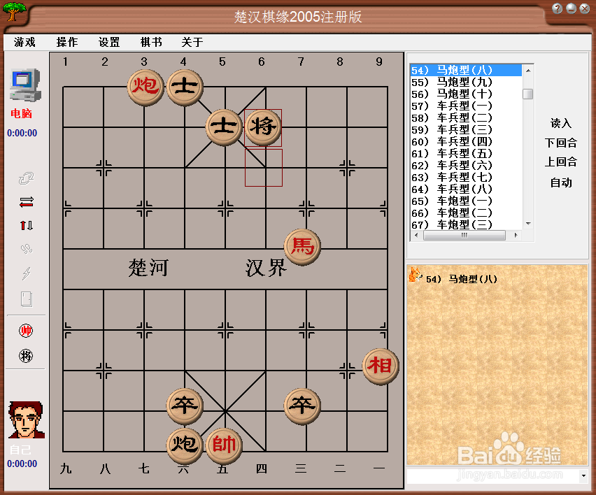Viewport: 596px width, 495px height.
Task: Select list item 57) 车兵型(一)
Action: coord(466,106)
